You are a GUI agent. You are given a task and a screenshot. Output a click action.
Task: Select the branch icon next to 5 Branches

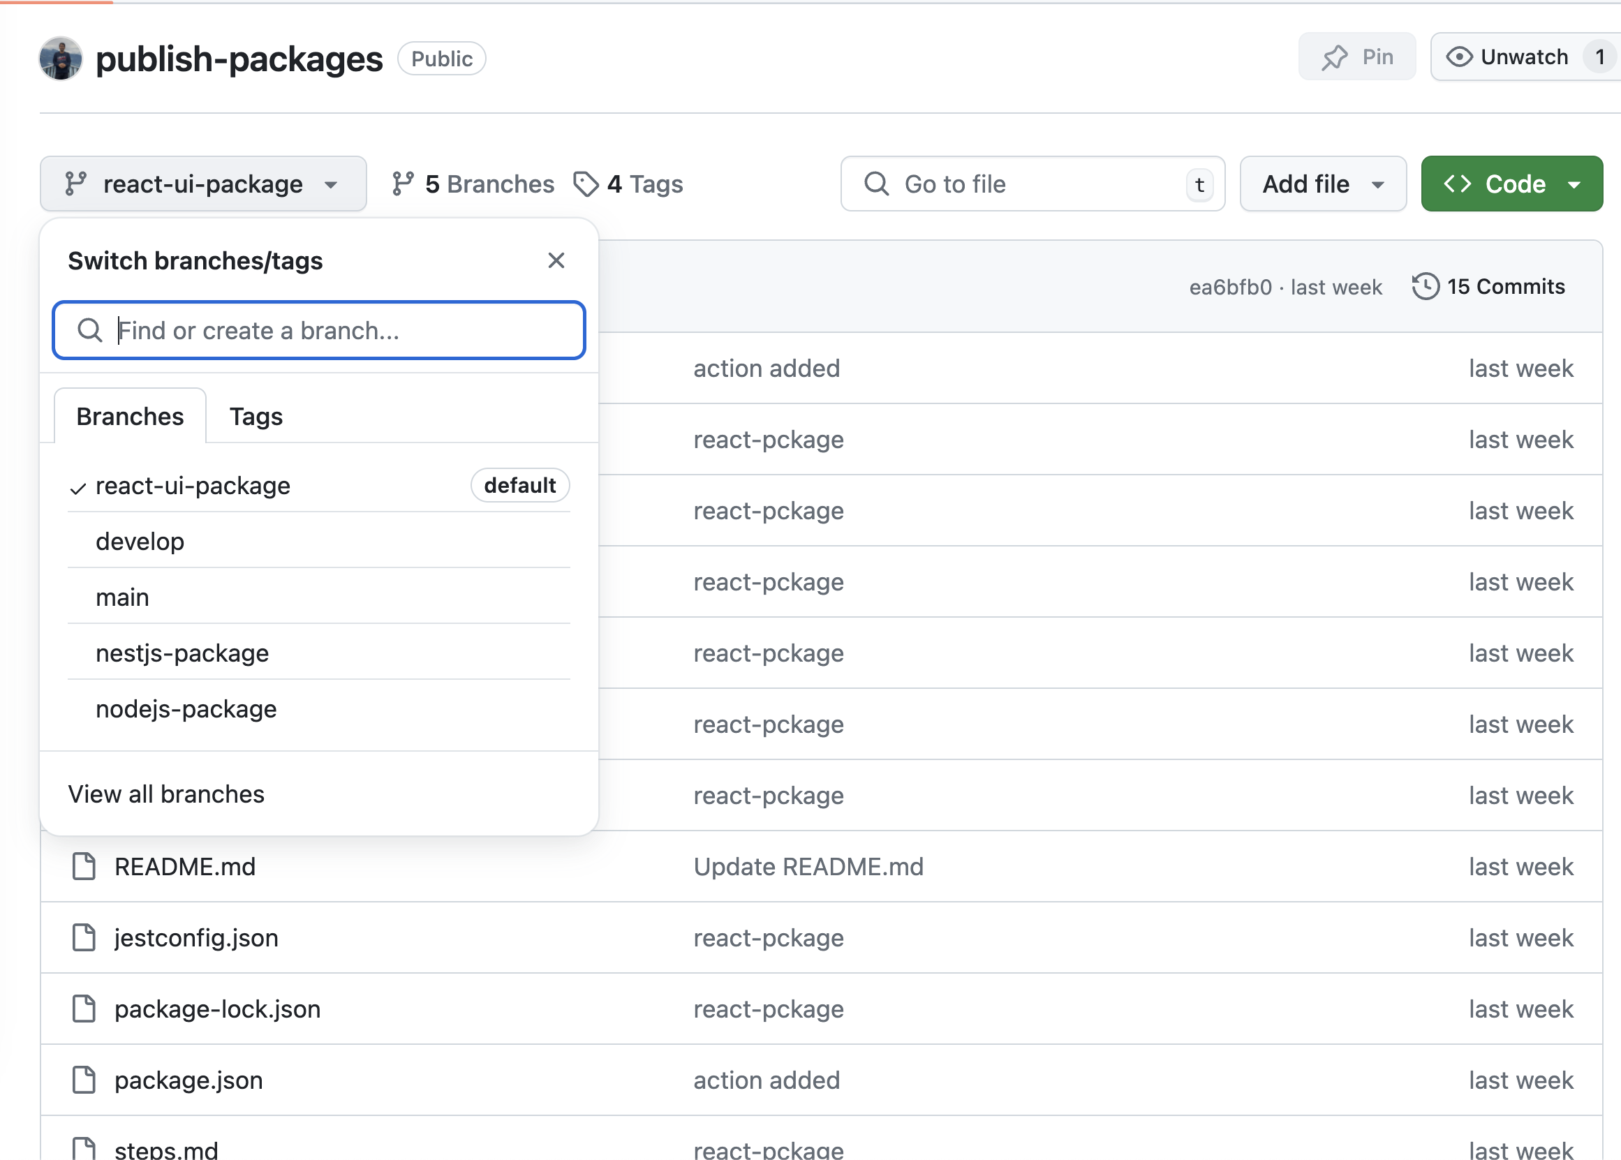[404, 184]
